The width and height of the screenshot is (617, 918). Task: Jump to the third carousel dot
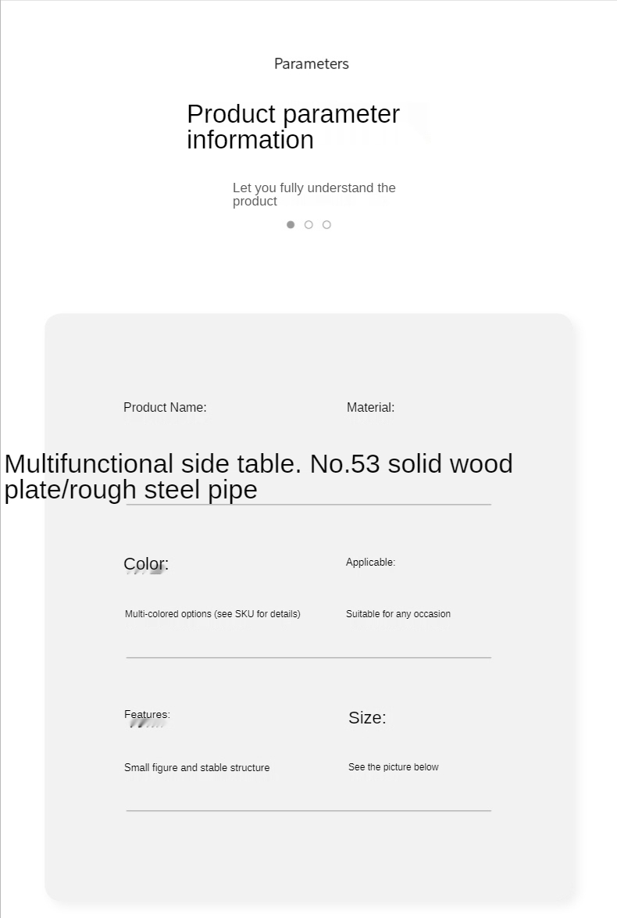click(326, 225)
